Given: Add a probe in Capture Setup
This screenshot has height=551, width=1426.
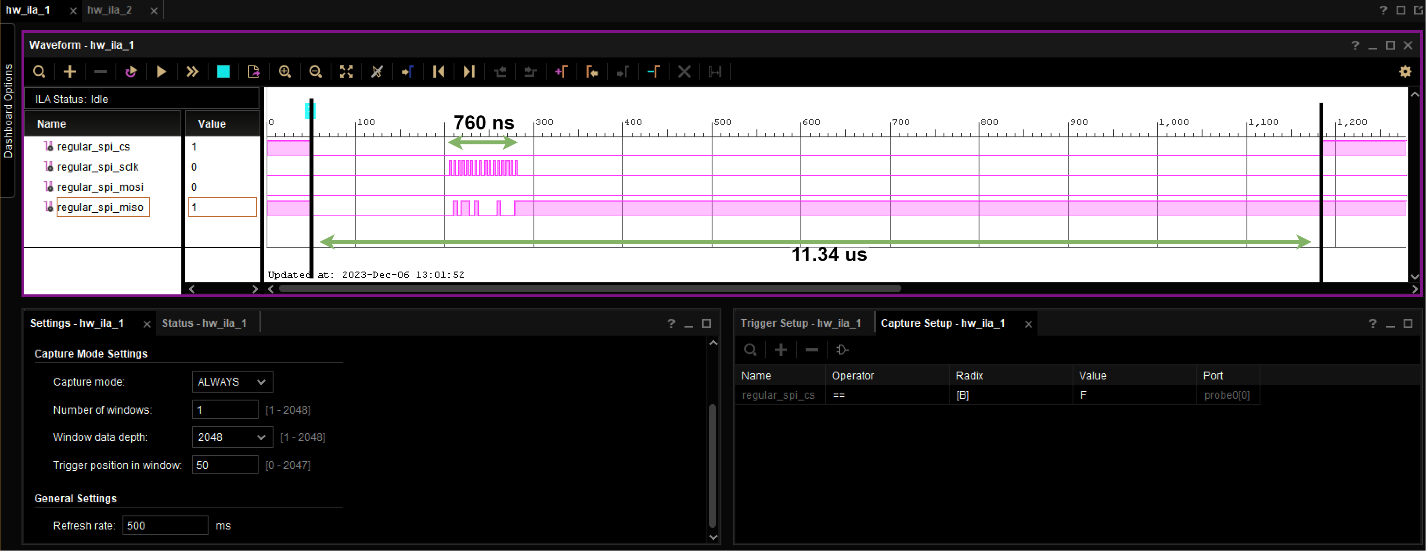Looking at the screenshot, I should pos(781,350).
